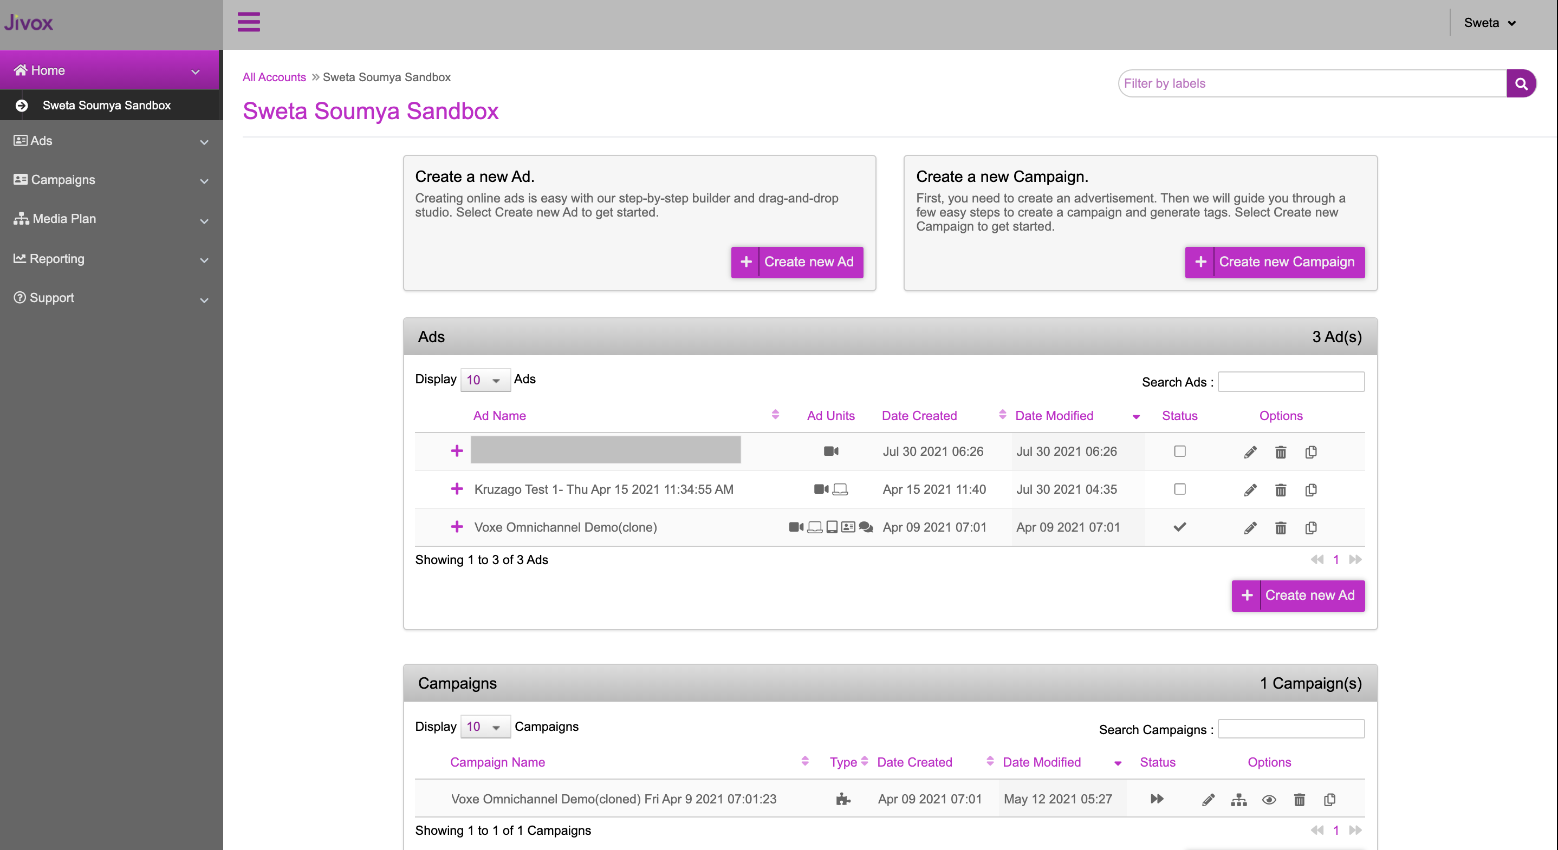
Task: Delete the Voxe Omnichannel campaign
Action: (x=1299, y=799)
